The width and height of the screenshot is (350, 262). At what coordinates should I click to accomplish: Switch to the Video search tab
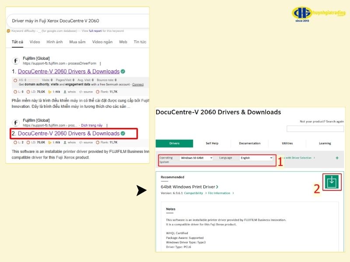(x=35, y=42)
